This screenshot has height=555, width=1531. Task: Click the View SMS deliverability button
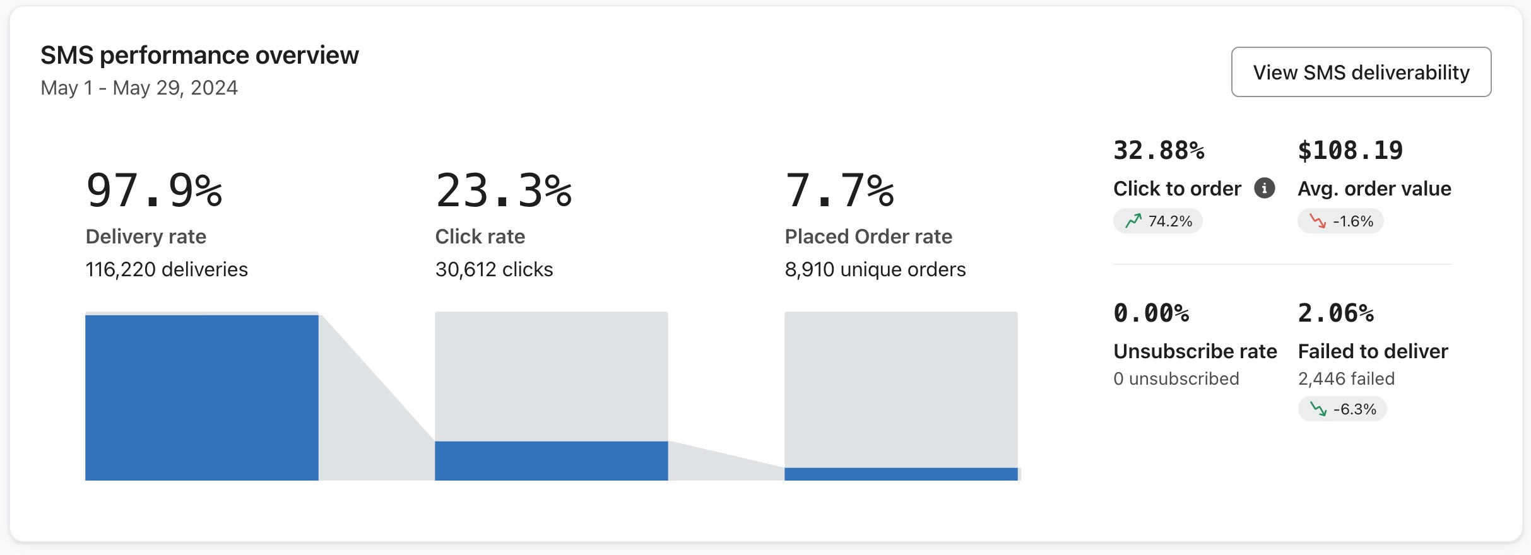(x=1361, y=72)
